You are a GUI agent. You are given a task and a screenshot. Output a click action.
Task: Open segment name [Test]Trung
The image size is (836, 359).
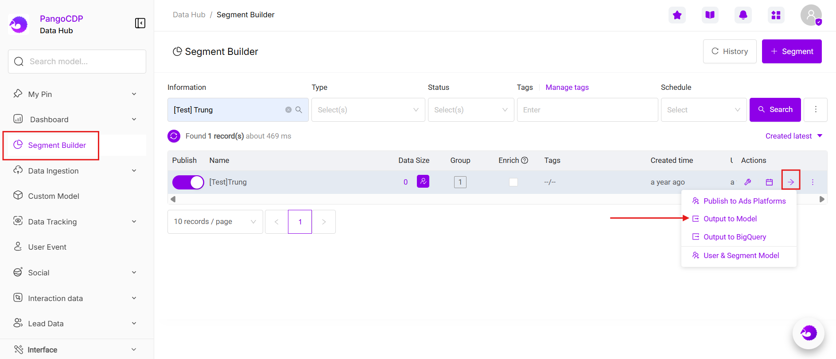(x=228, y=182)
